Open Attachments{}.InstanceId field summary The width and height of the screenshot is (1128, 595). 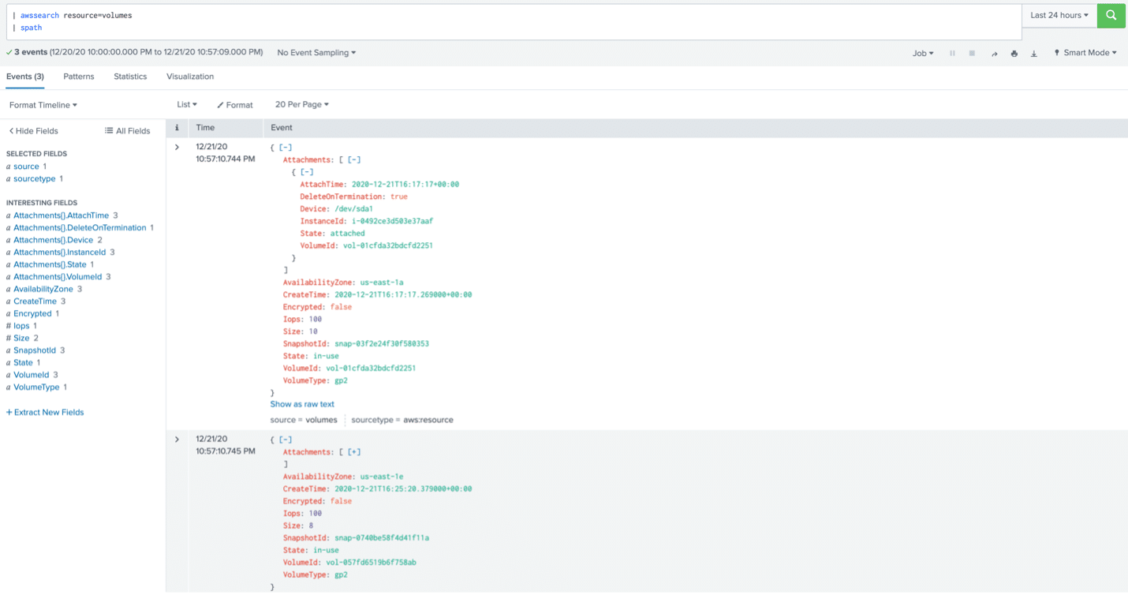tap(59, 252)
